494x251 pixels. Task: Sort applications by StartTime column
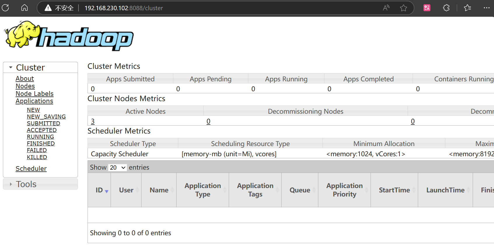[x=394, y=190]
